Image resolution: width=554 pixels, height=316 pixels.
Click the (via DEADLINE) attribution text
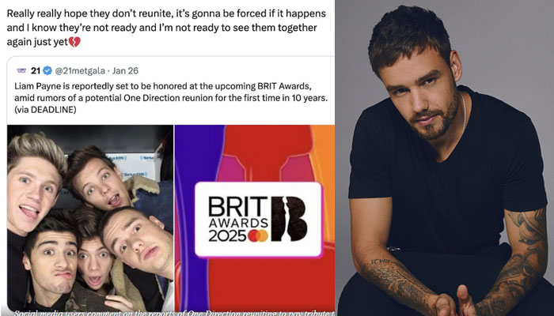(x=45, y=110)
